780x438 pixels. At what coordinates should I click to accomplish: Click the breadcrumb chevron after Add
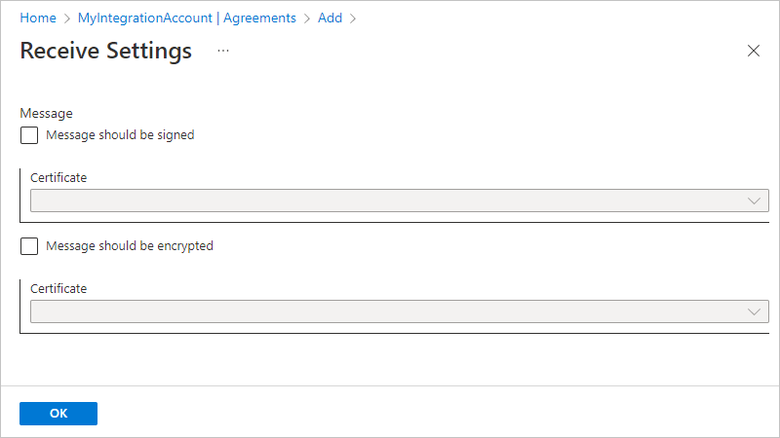click(x=353, y=18)
